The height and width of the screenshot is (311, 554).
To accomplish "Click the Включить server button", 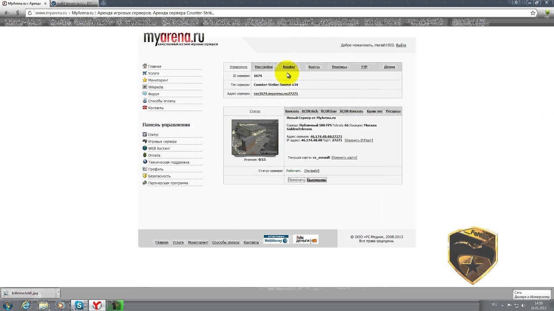I will click(296, 180).
